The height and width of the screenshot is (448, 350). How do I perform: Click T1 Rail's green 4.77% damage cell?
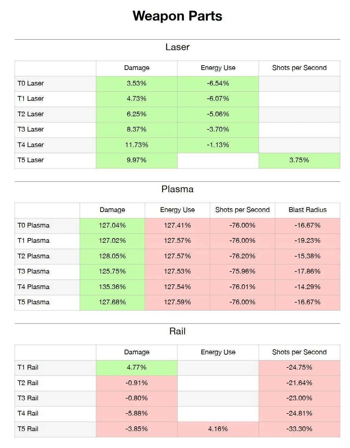pos(136,368)
